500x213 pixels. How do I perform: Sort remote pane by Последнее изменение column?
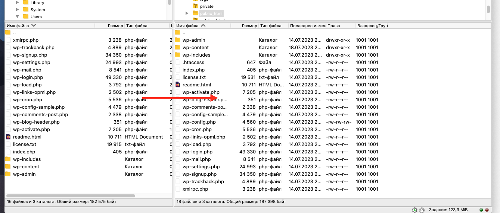(308, 26)
